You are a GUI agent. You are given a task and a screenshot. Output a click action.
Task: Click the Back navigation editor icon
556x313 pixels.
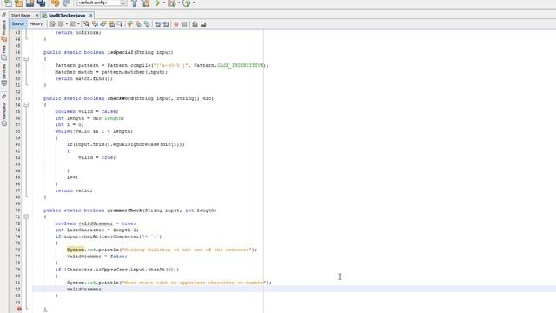[61, 24]
